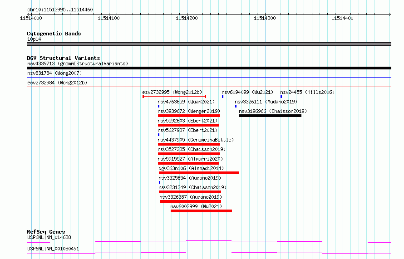Click the esv2732995 (Wong2012b) label
Screen dimensions: 404x259
pyautogui.click(x=172, y=92)
